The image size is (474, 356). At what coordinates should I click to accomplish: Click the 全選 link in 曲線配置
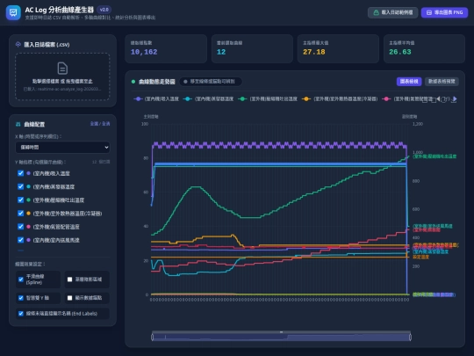(x=94, y=124)
